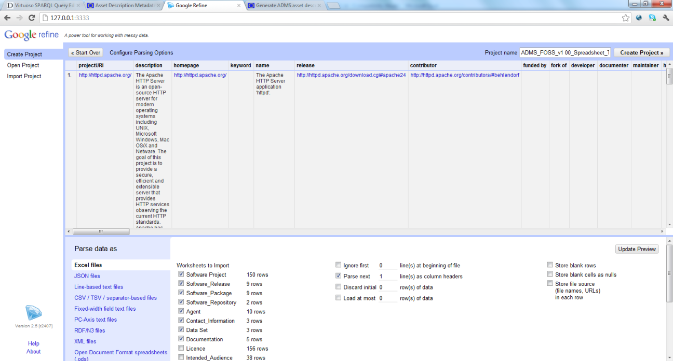Uncheck the Data Set worksheet checkbox

181,330
